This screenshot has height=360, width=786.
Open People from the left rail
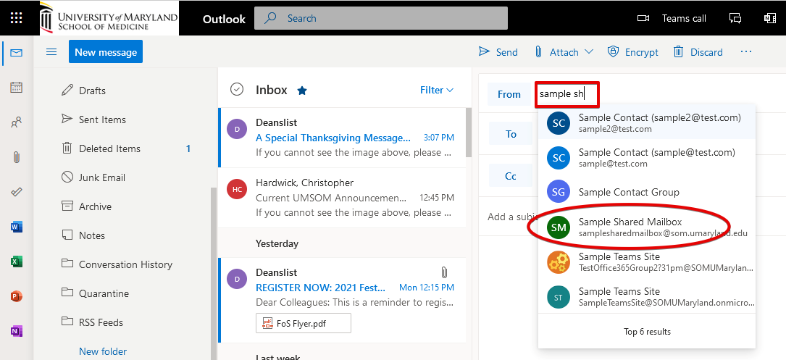pos(16,122)
